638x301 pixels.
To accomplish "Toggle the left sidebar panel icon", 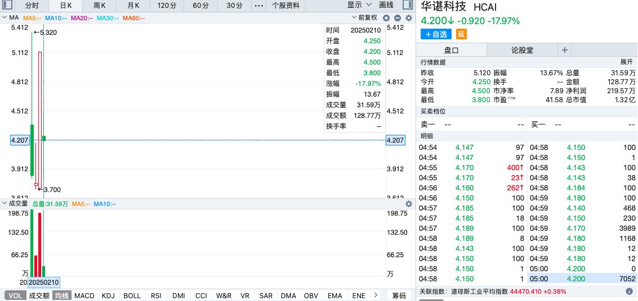I will (x=7, y=5).
